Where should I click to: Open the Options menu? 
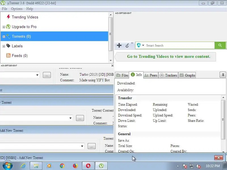click(x=17, y=9)
